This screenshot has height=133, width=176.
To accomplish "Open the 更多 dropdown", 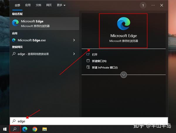I will click(x=61, y=5).
